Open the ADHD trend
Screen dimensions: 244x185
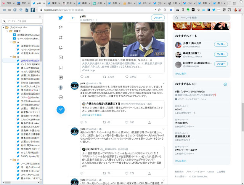[x=179, y=109]
